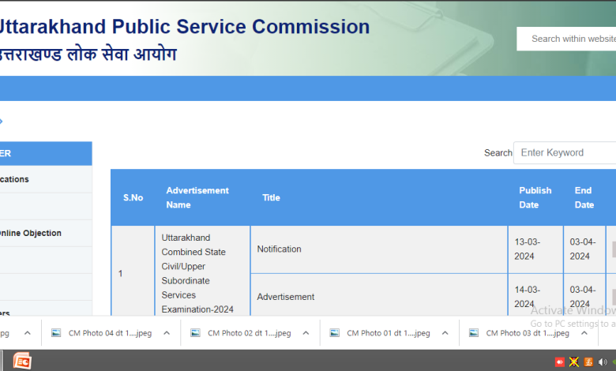The width and height of the screenshot is (616, 371).
Task: Open downloaded file CM Photo 02 jpeg
Action: (x=249, y=333)
